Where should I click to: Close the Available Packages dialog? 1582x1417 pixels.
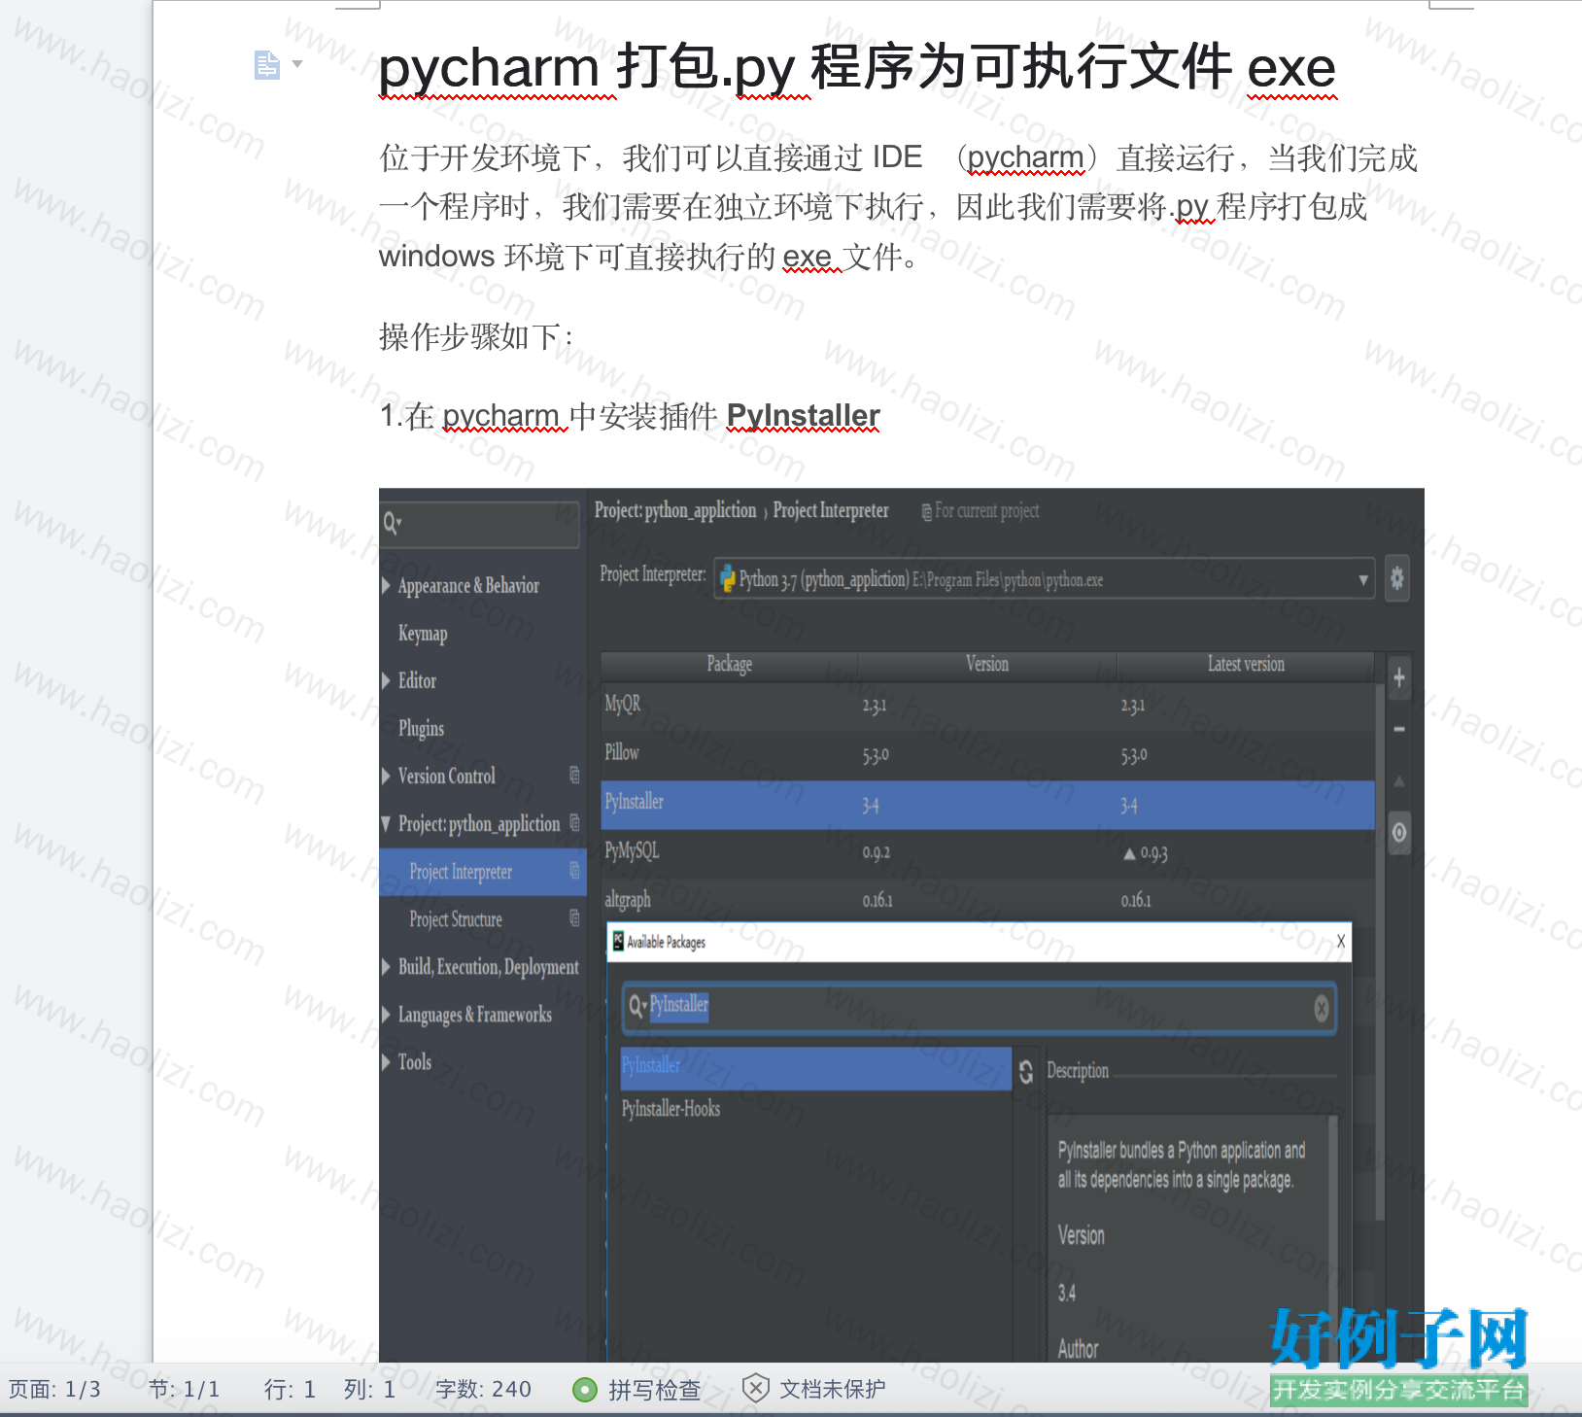tap(1341, 941)
